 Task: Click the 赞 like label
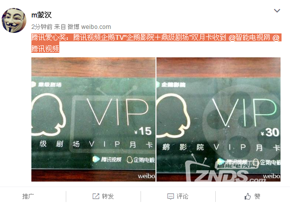coord(257,196)
